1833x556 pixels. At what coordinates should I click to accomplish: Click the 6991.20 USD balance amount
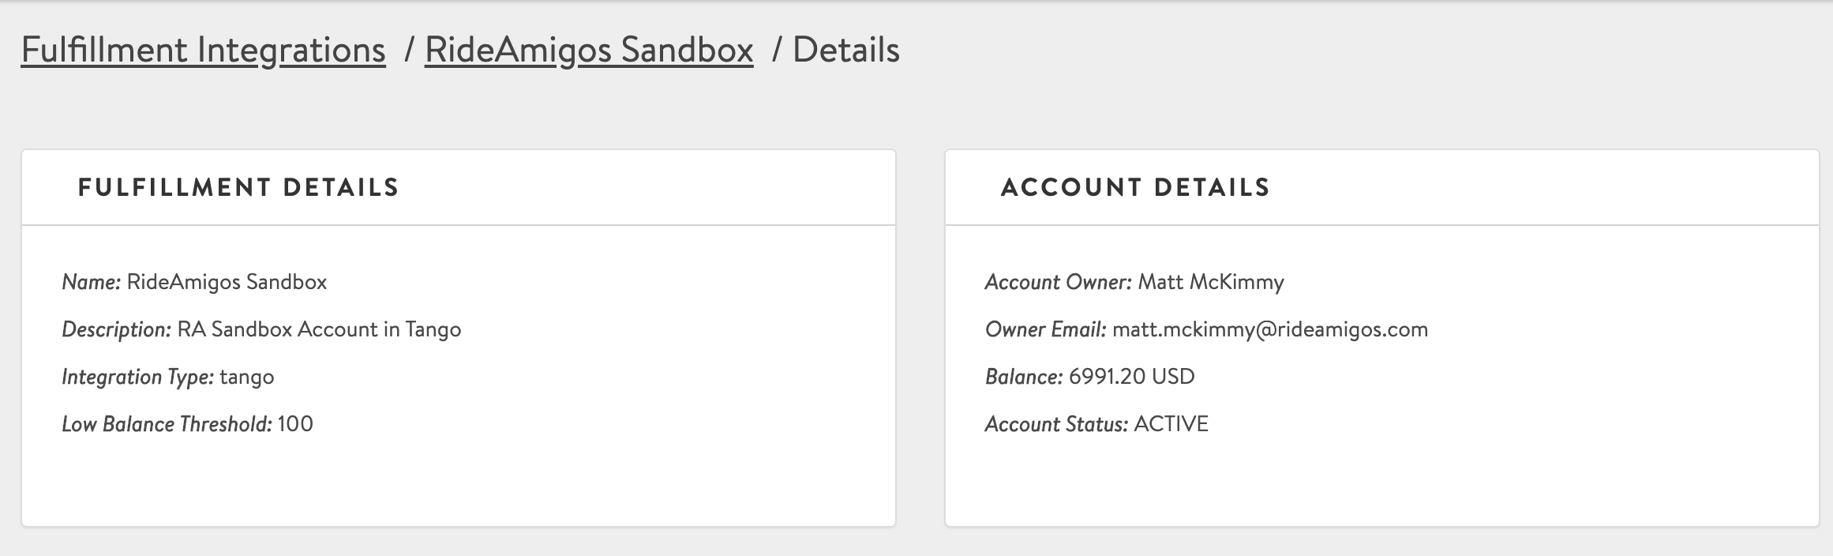[x=1131, y=377]
